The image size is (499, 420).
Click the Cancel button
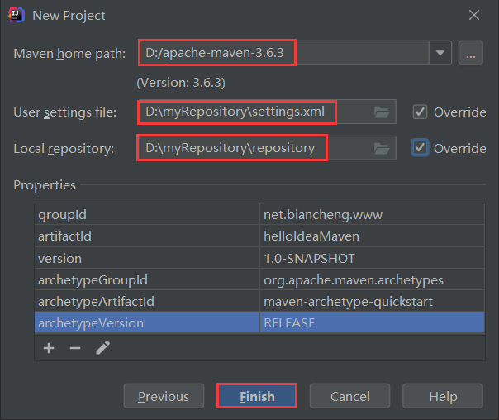point(349,396)
